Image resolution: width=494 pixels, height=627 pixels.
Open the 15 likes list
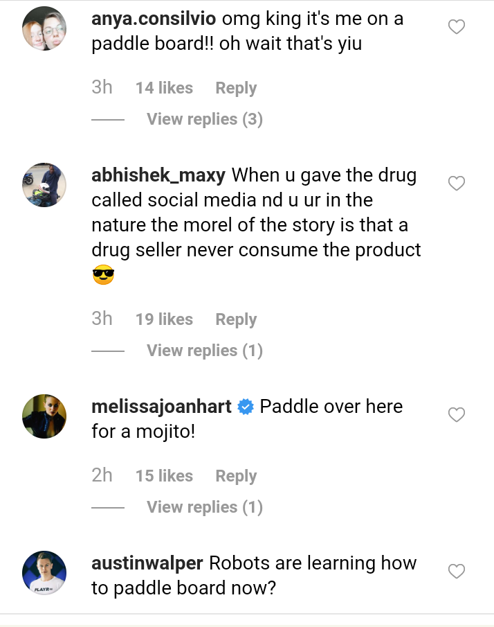tap(164, 476)
